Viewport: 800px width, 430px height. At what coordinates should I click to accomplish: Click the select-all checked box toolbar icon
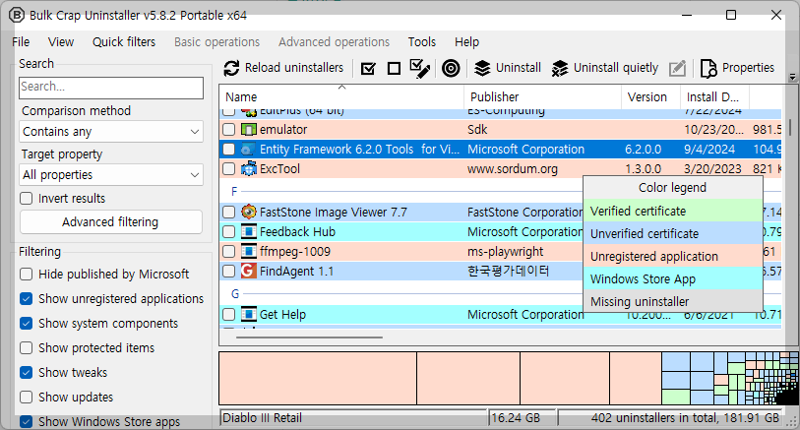pos(368,68)
